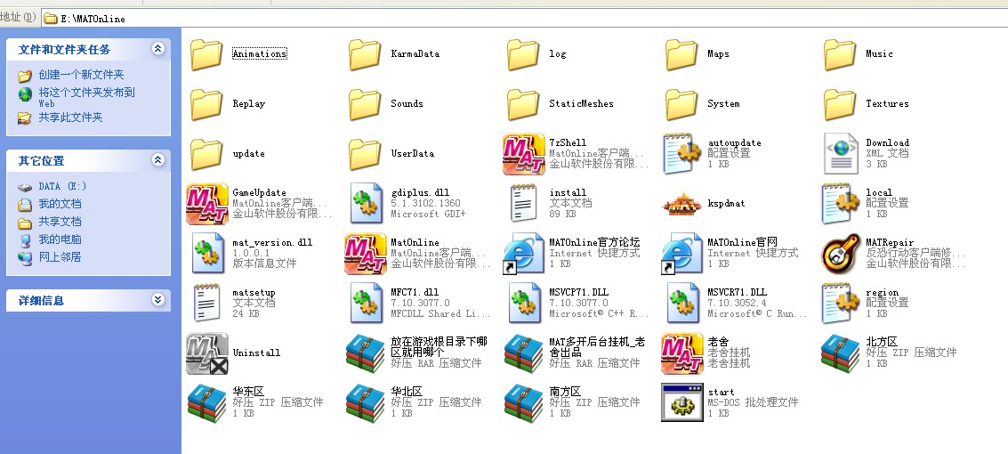The image size is (1008, 454).
Task: Select the gdiplus.dll file icon
Action: point(366,203)
